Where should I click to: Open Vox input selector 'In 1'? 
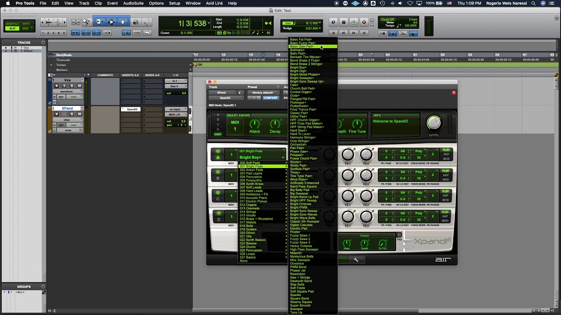176,81
